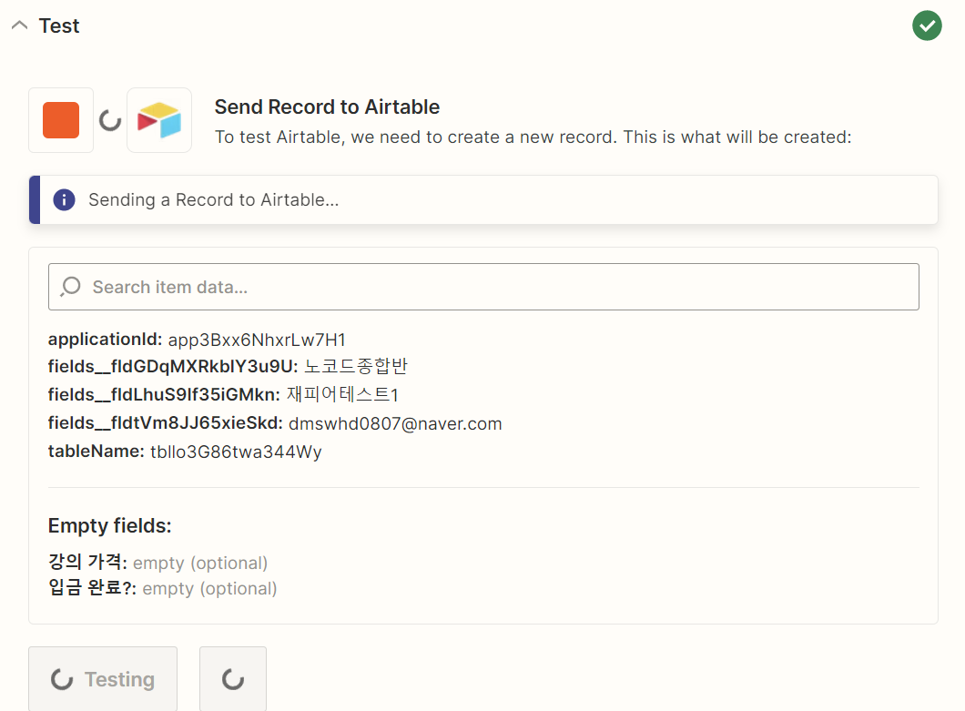The height and width of the screenshot is (711, 965).
Task: Click the 재피어테스트1 field value
Action: click(343, 394)
